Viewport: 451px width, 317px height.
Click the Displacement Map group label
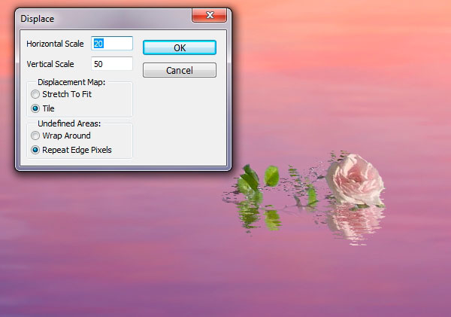point(71,82)
